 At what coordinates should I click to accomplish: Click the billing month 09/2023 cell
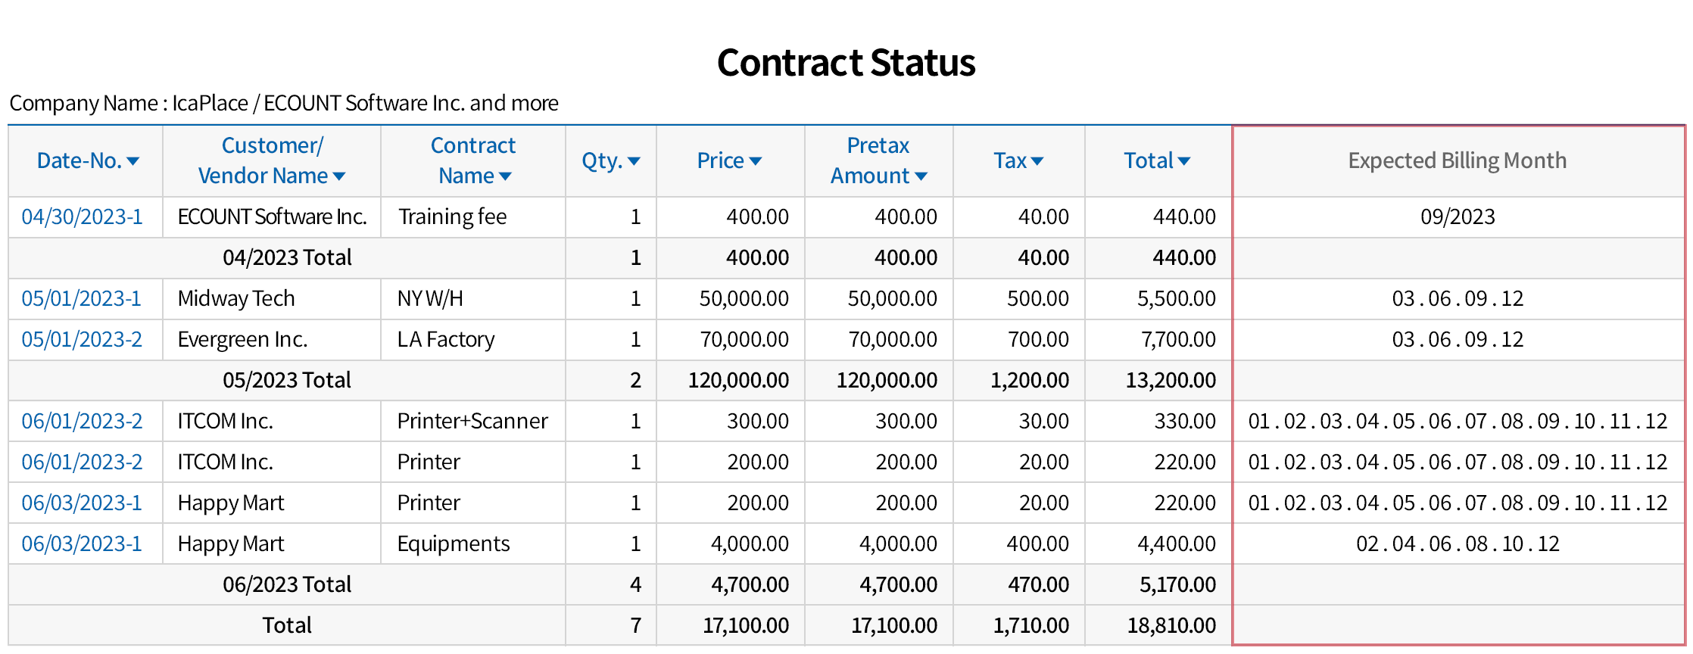click(x=1458, y=217)
